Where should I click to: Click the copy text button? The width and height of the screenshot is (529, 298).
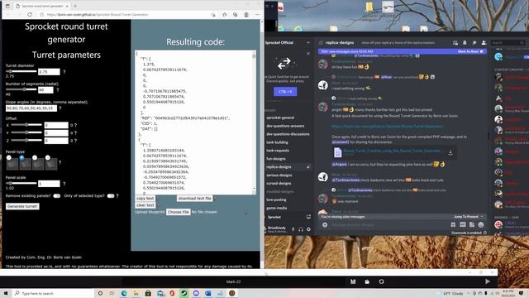(x=145, y=199)
